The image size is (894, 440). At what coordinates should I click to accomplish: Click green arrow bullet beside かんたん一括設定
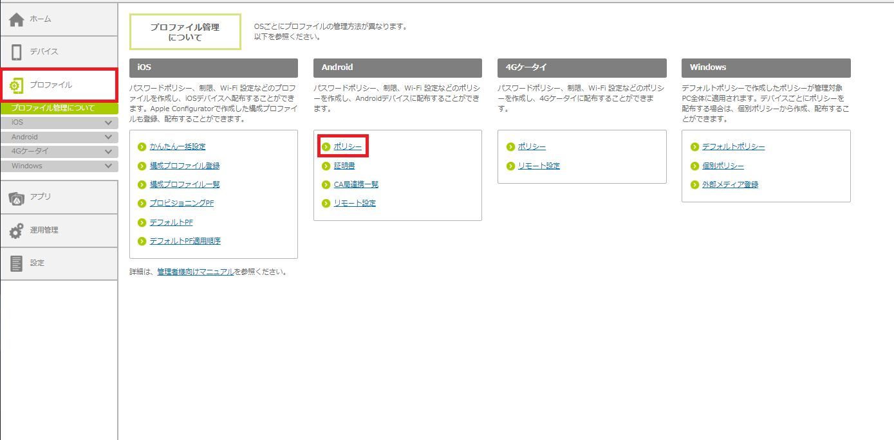point(142,147)
